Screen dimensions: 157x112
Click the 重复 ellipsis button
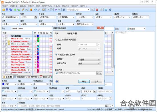pyautogui.click(x=79, y=91)
